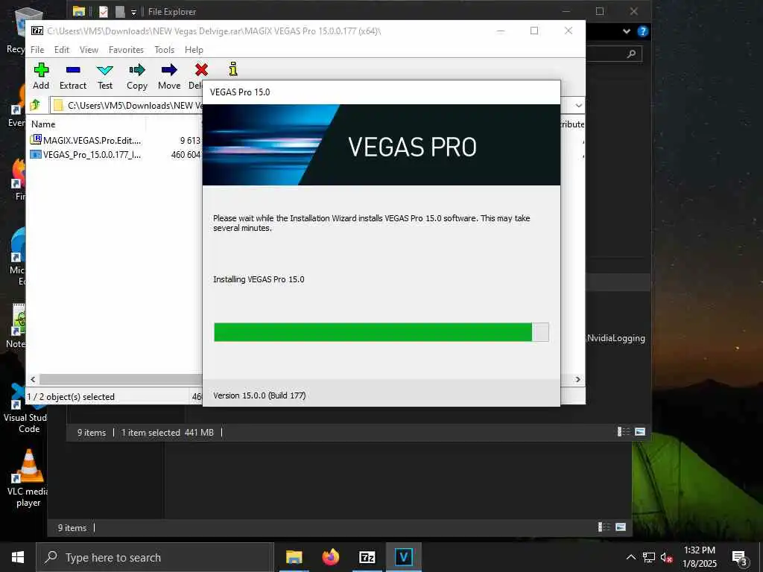Open the Info toolbar icon in 7-Zip
The height and width of the screenshot is (572, 763).
[x=233, y=69]
